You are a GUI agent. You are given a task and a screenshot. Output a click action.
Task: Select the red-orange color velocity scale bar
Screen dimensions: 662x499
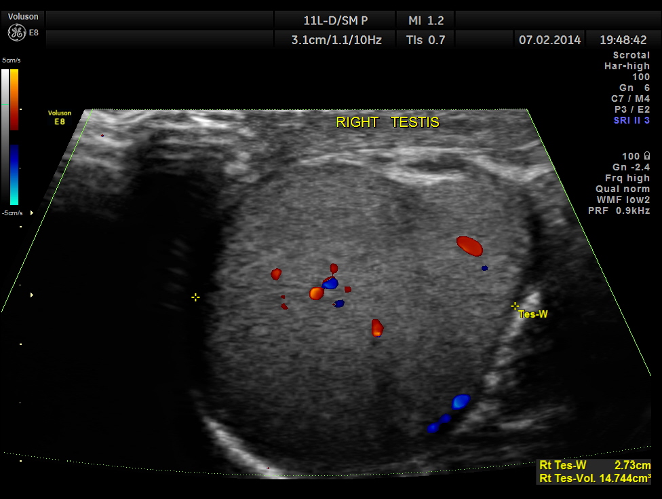(14, 99)
